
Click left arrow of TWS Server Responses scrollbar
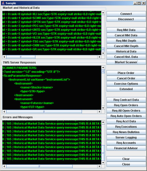coord(4,111)
